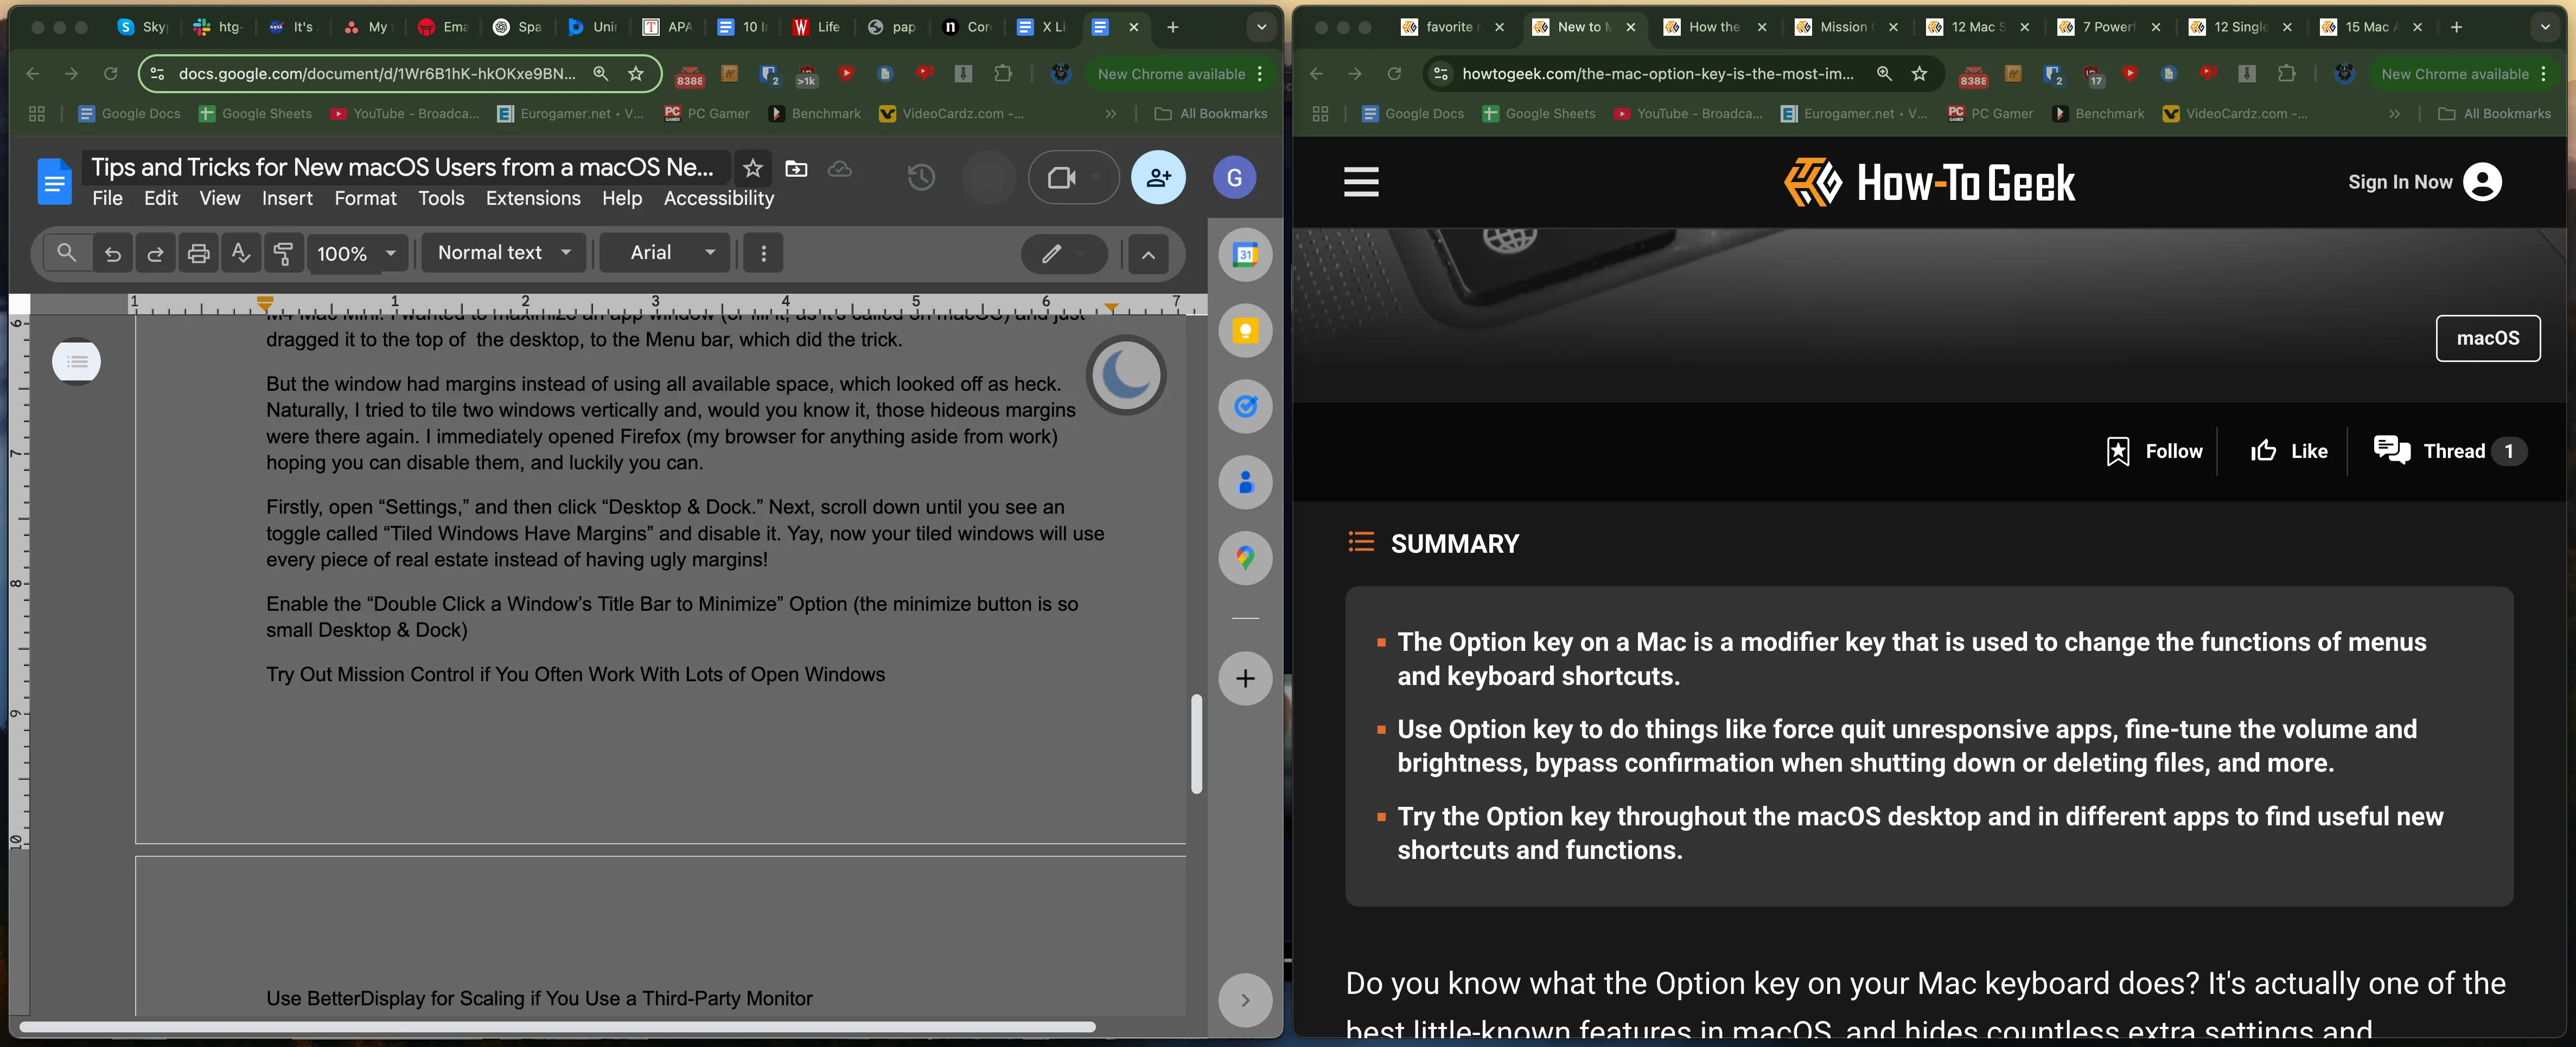Bookmark the How-To Geek page with star
The height and width of the screenshot is (1047, 2576).
pyautogui.click(x=1919, y=73)
